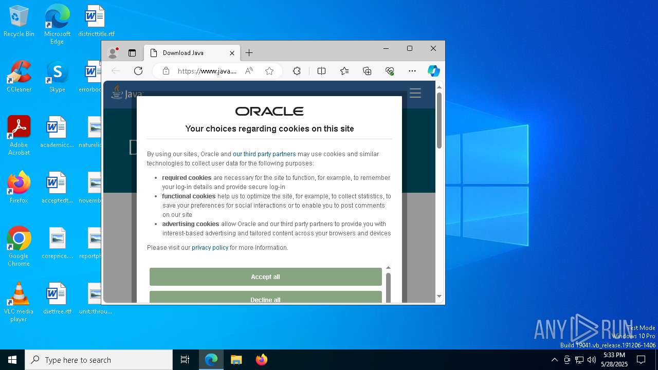658x370 pixels.
Task: Open the Favorites list icon
Action: [x=344, y=71]
